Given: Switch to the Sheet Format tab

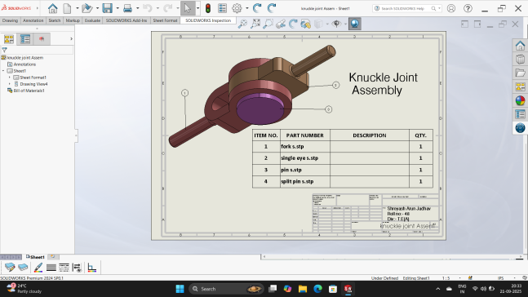Looking at the screenshot, I should pos(165,20).
